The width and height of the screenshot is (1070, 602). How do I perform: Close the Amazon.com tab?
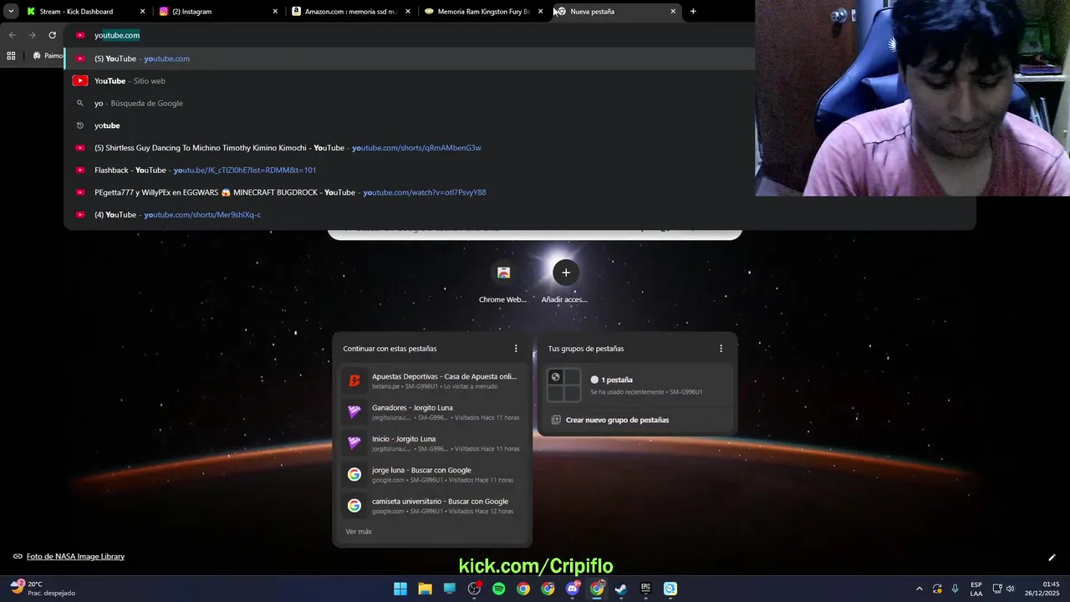coord(408,12)
